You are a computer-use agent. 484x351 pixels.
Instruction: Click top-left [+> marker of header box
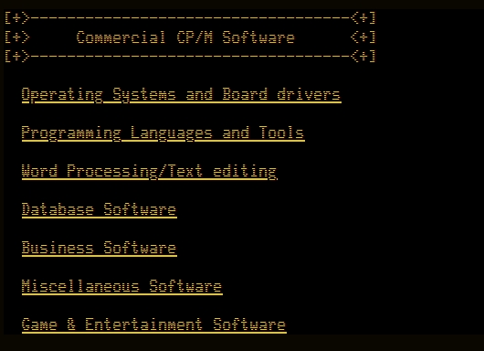17,18
